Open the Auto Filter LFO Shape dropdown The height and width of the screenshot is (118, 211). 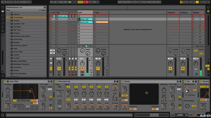50,89
